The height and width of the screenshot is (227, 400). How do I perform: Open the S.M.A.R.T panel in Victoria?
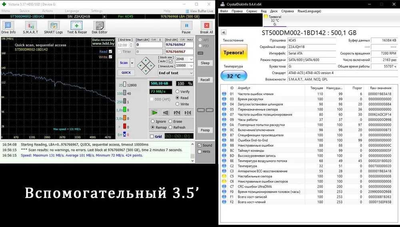tap(31, 28)
